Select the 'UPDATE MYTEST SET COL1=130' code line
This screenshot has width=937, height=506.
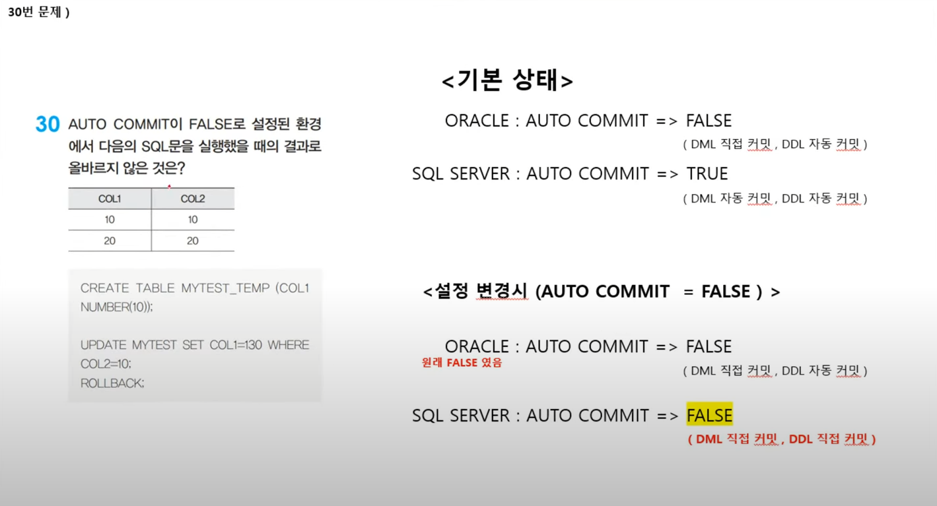(x=195, y=345)
